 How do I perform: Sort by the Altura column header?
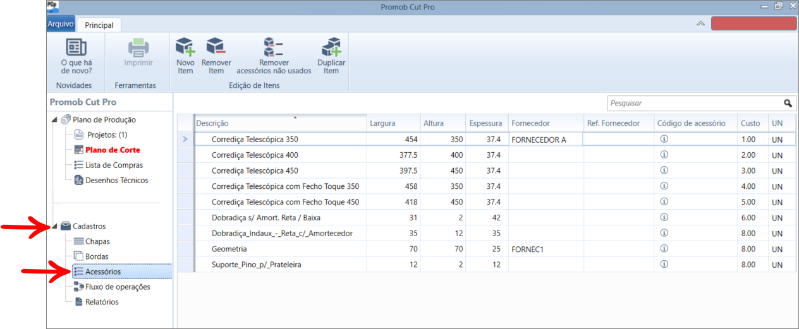pos(442,123)
